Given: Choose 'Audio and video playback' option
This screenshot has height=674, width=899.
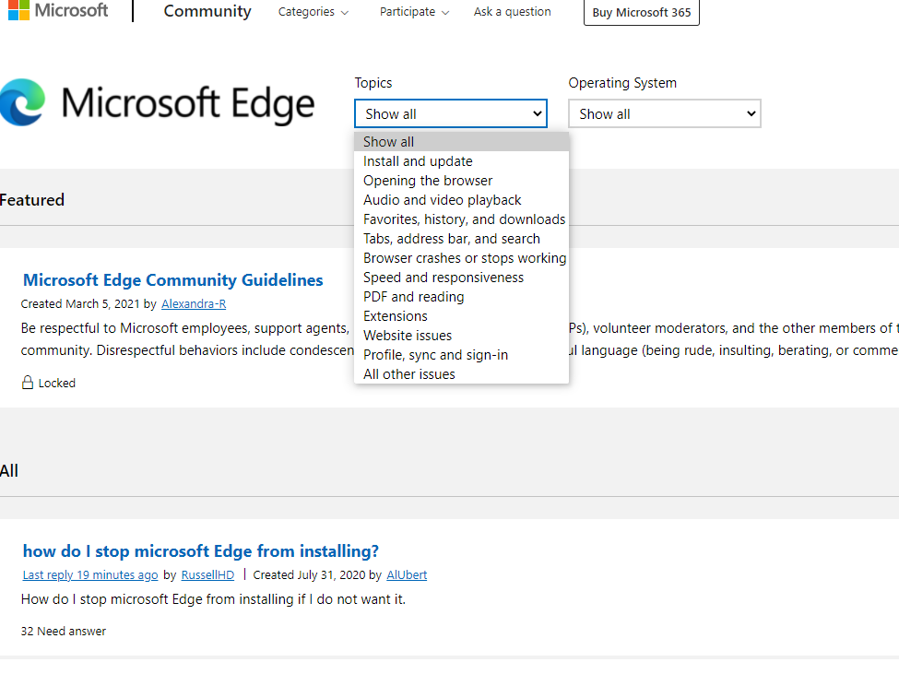Looking at the screenshot, I should tap(462, 200).
